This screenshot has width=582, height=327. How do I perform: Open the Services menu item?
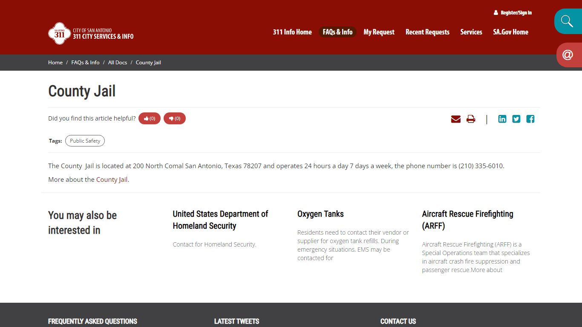coord(471,32)
